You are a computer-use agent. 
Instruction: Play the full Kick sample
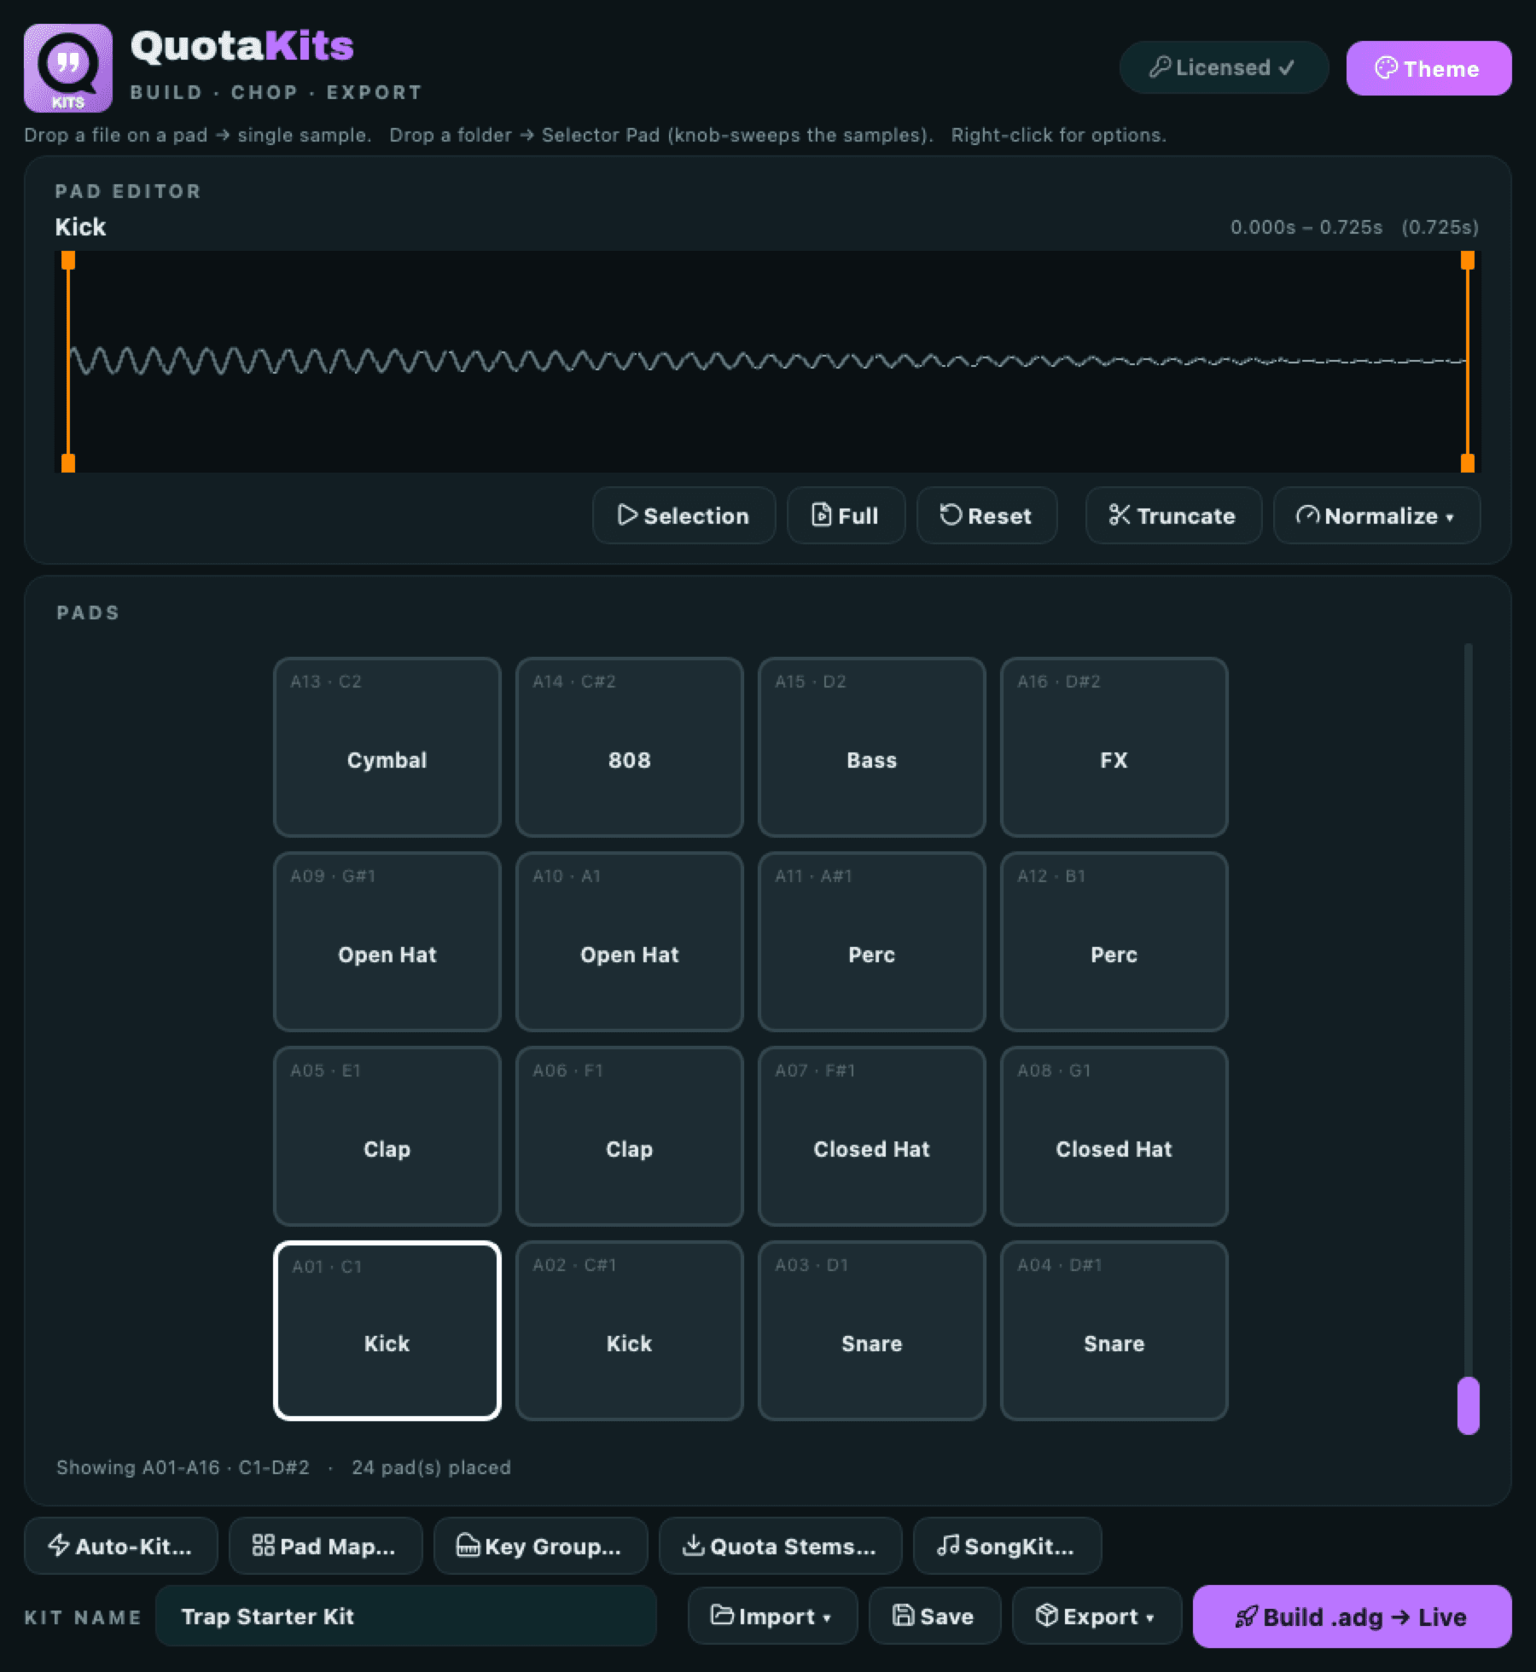pyautogui.click(x=846, y=515)
